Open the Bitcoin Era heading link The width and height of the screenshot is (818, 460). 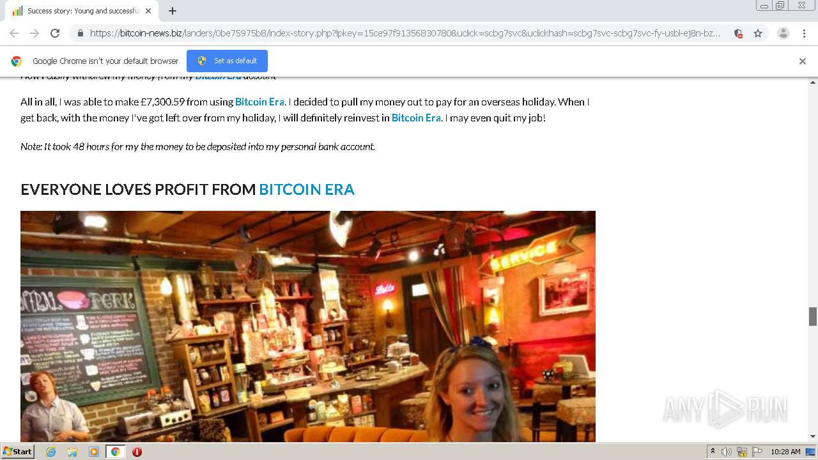click(307, 189)
